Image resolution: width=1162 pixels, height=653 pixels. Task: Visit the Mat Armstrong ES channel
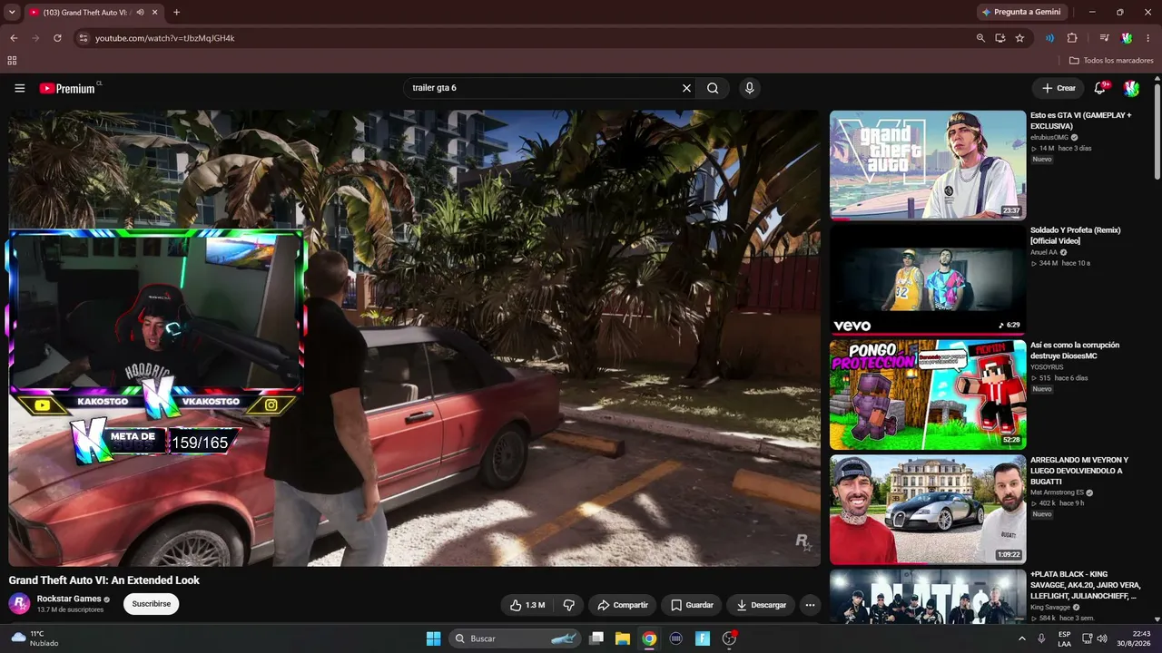[x=1058, y=492]
